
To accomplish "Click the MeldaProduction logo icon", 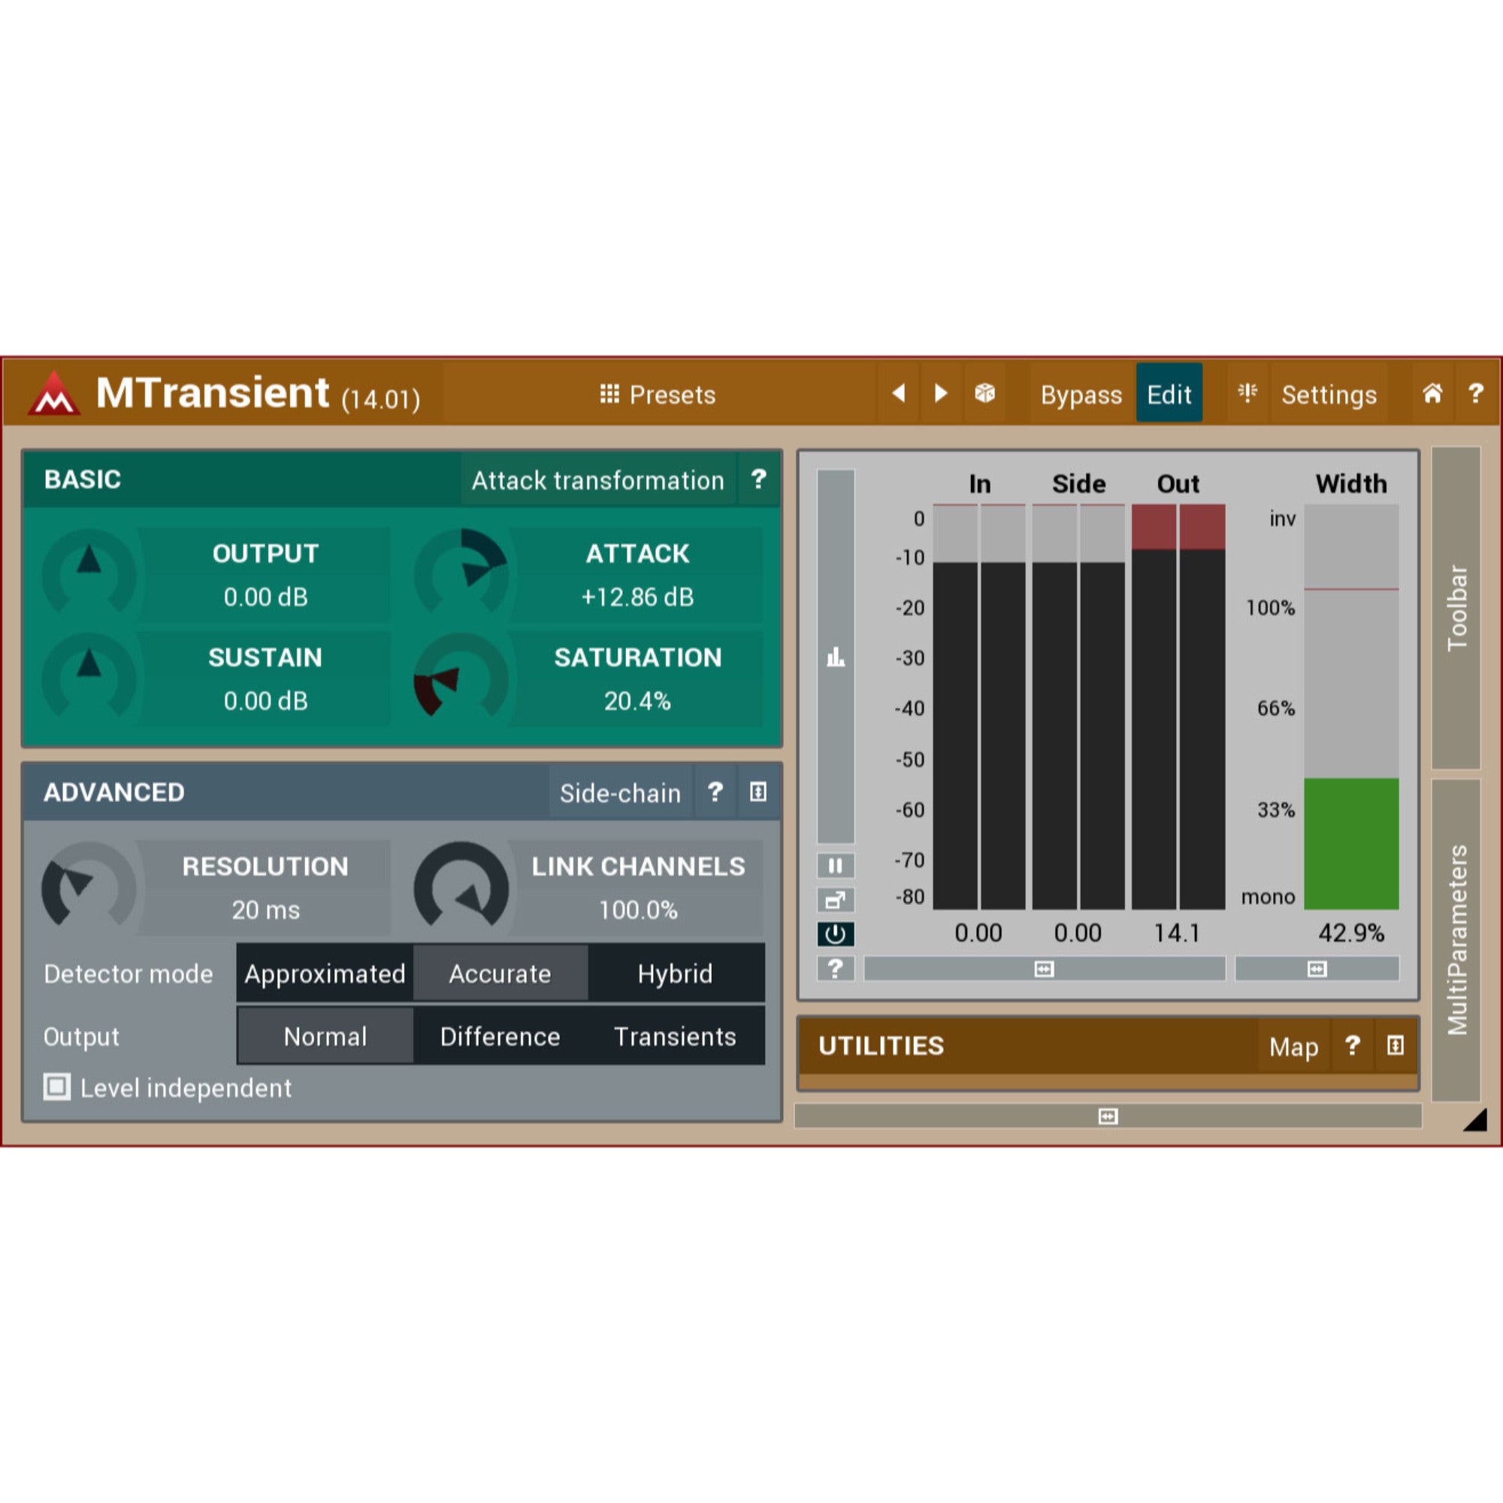I will click(54, 393).
